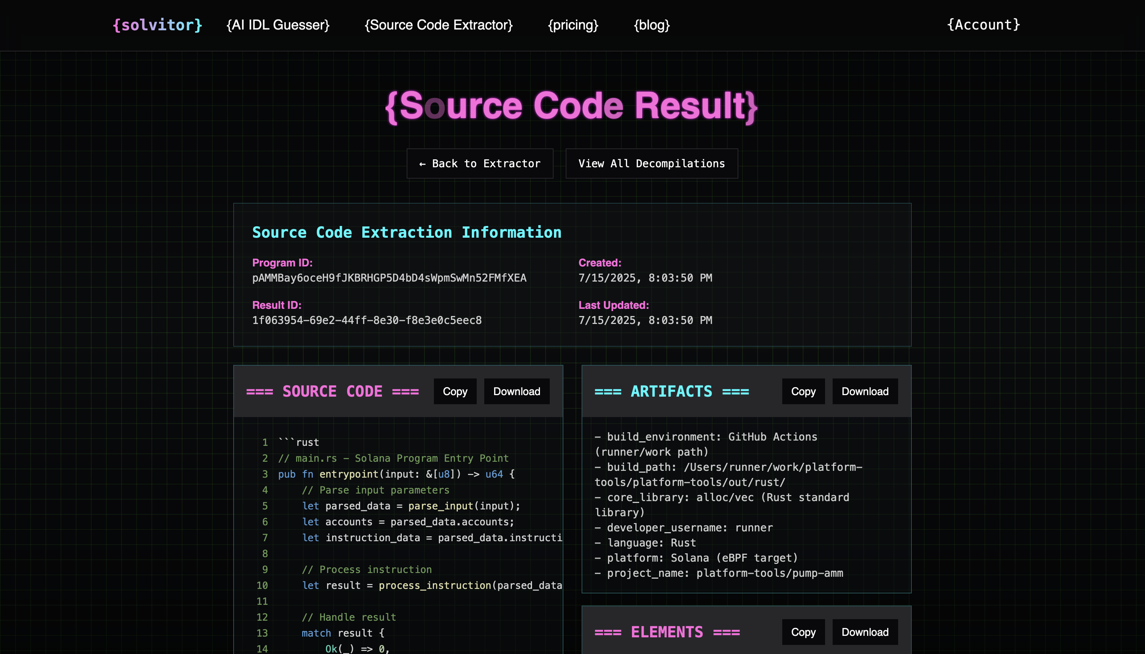Viewport: 1145px width, 654px height.
Task: Open the Account menu
Action: coord(983,25)
